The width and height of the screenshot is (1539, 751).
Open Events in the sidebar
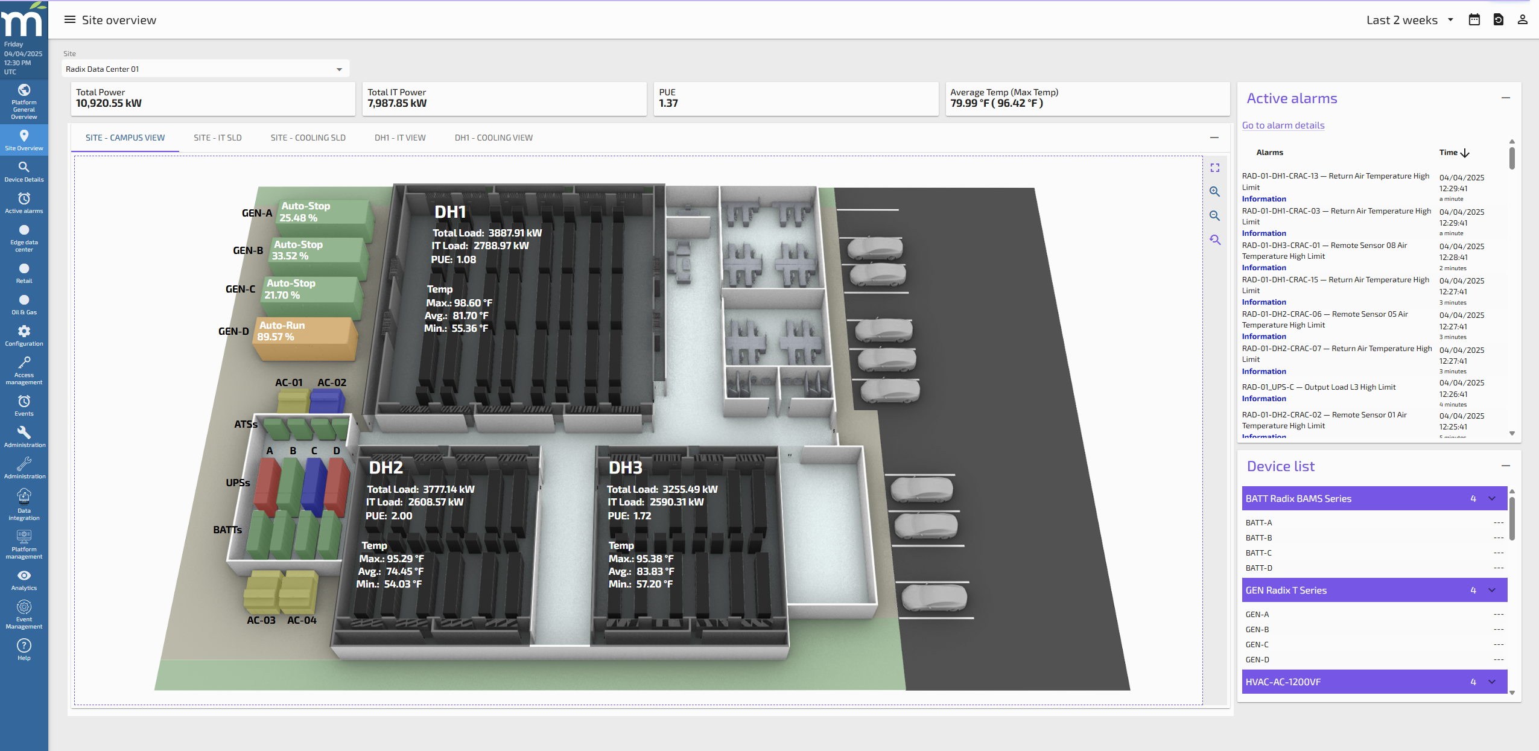click(x=24, y=405)
